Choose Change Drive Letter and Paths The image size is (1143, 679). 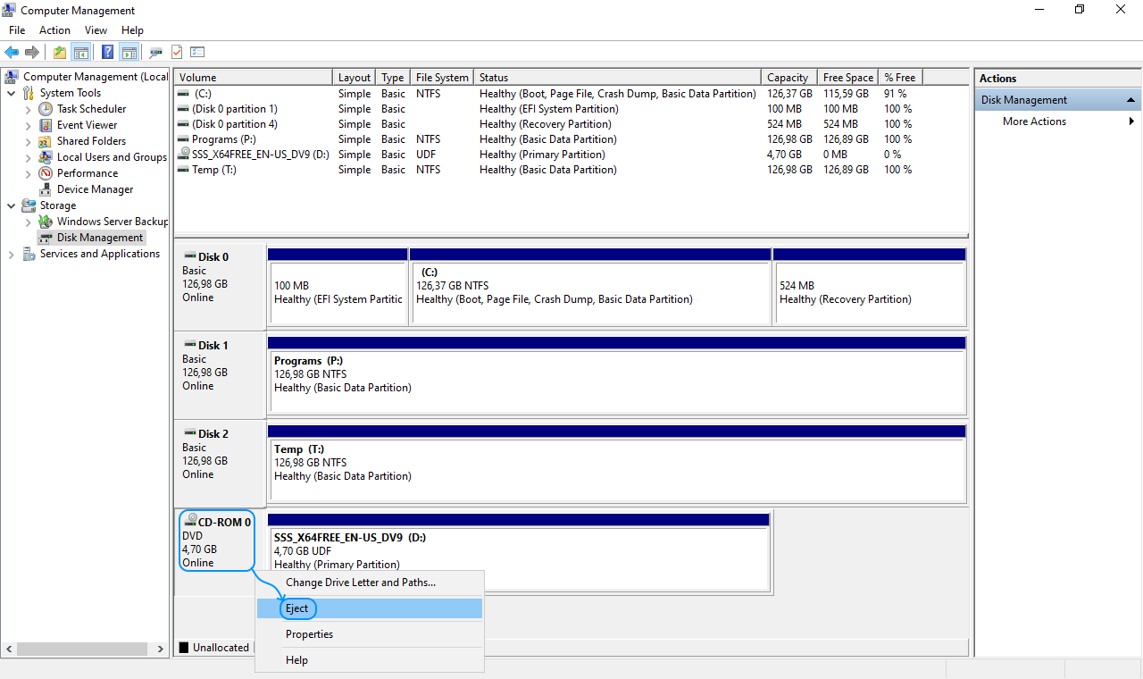coord(370,583)
